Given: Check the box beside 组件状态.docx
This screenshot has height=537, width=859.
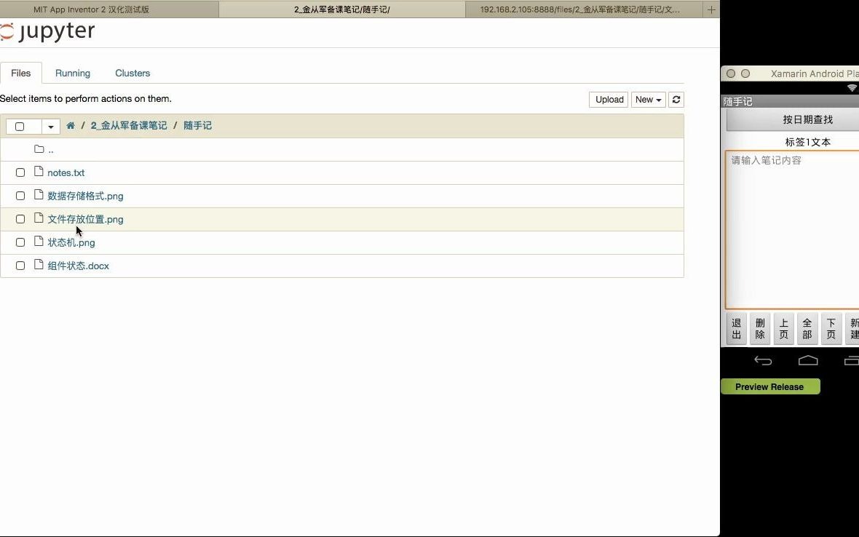Looking at the screenshot, I should click(x=20, y=266).
